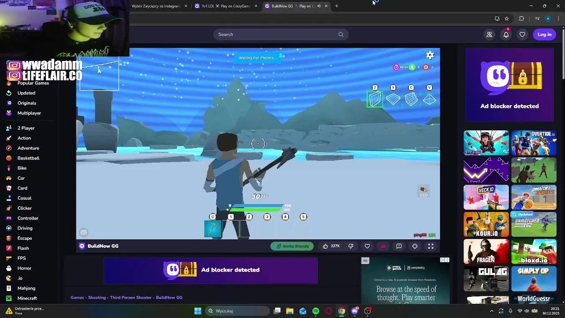565x318 pixels.
Task: Click the report bug icon below game
Action: point(399,246)
